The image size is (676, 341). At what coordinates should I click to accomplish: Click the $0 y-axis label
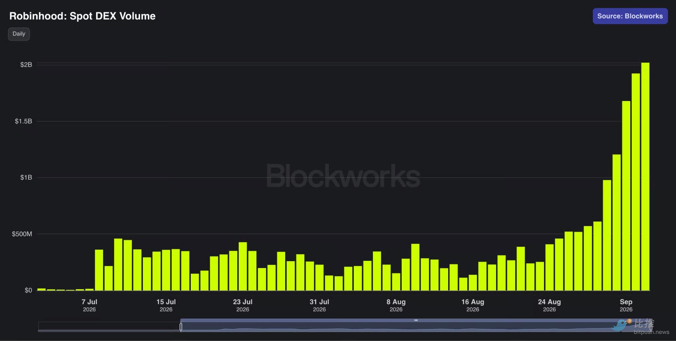click(x=28, y=290)
